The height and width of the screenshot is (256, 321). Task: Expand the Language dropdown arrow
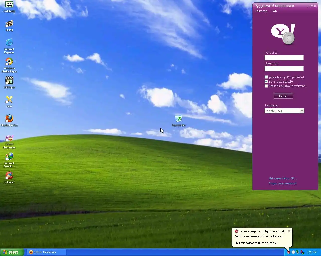pos(302,111)
